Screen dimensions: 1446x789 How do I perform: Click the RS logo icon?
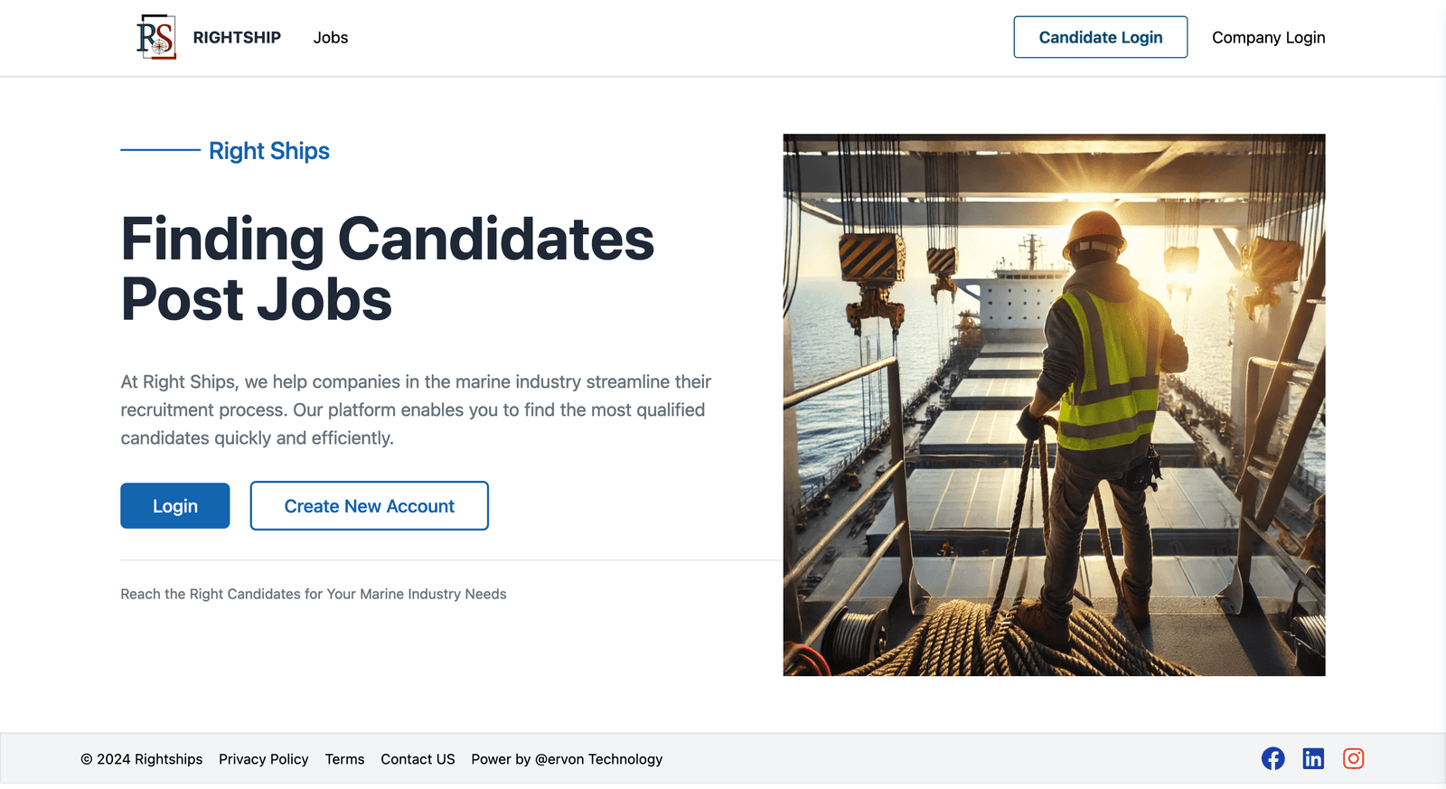[156, 37]
